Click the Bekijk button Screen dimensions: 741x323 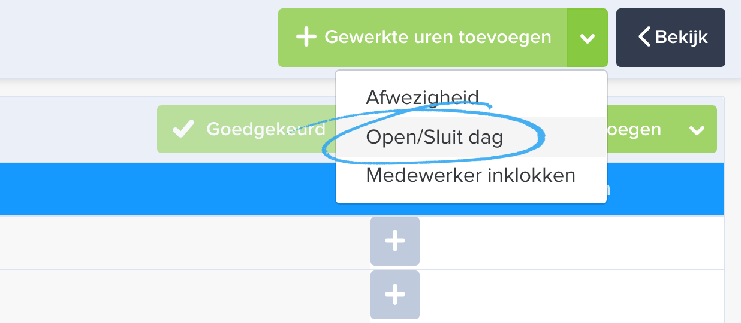point(670,38)
